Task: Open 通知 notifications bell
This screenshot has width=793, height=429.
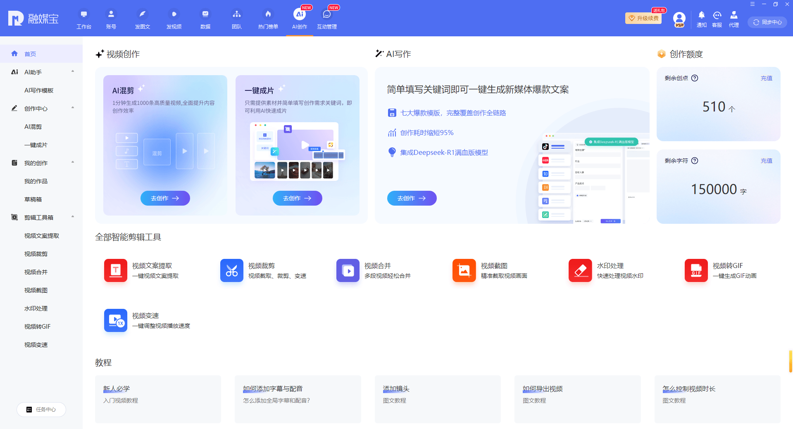Action: [x=702, y=19]
